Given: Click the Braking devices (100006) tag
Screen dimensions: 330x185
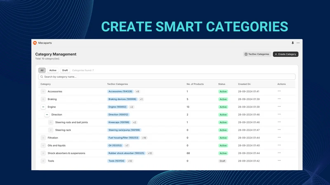Looking at the screenshot, I should pos(122,99).
